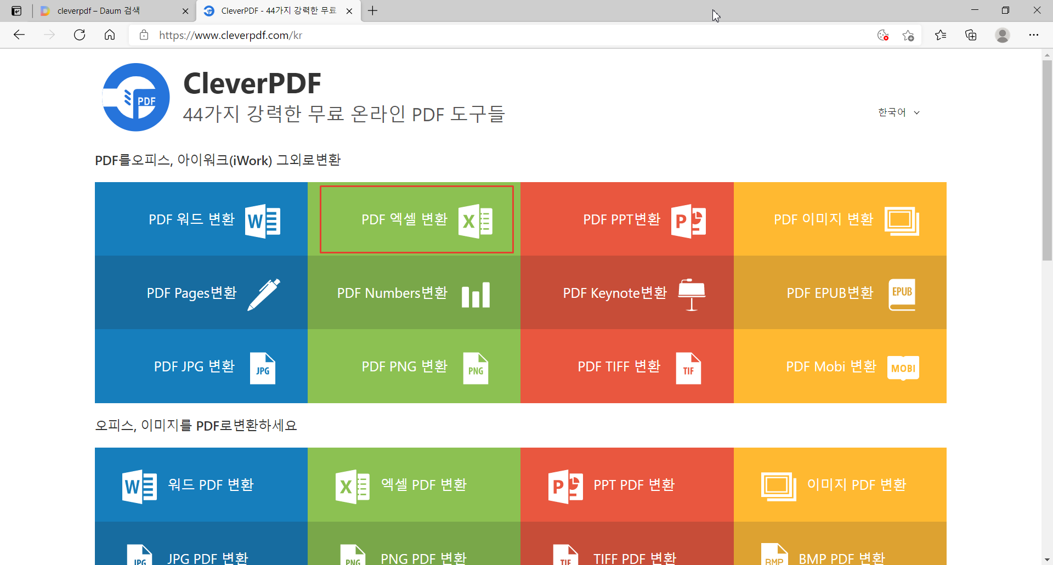Screen dimensions: 1053x565
Task: Click the image frames icon in PDF 이미지 변환 tile
Action: click(x=902, y=221)
